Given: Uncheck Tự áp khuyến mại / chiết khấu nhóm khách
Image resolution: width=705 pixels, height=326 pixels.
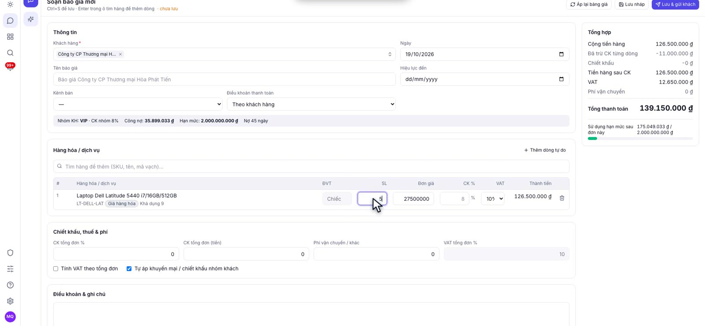Looking at the screenshot, I should [129, 269].
